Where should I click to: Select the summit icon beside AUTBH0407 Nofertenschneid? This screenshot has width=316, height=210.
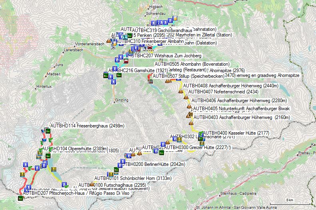(x=185, y=98)
